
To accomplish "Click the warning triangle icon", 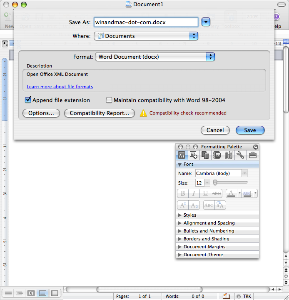I will (143, 113).
